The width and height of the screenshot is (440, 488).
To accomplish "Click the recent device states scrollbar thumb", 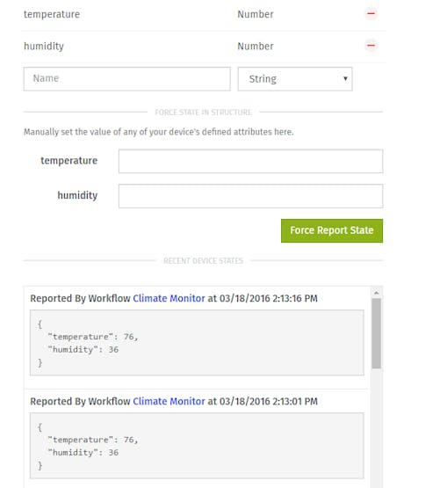I will coord(376,333).
